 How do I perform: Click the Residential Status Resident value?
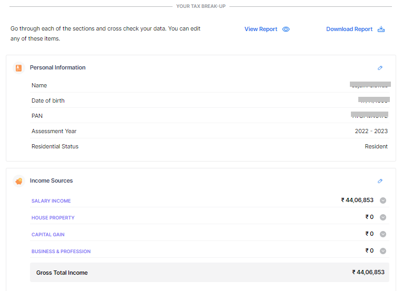click(x=376, y=147)
